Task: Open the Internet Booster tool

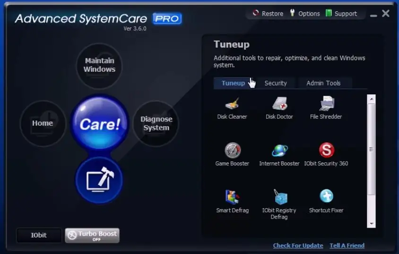Action: [x=279, y=155]
